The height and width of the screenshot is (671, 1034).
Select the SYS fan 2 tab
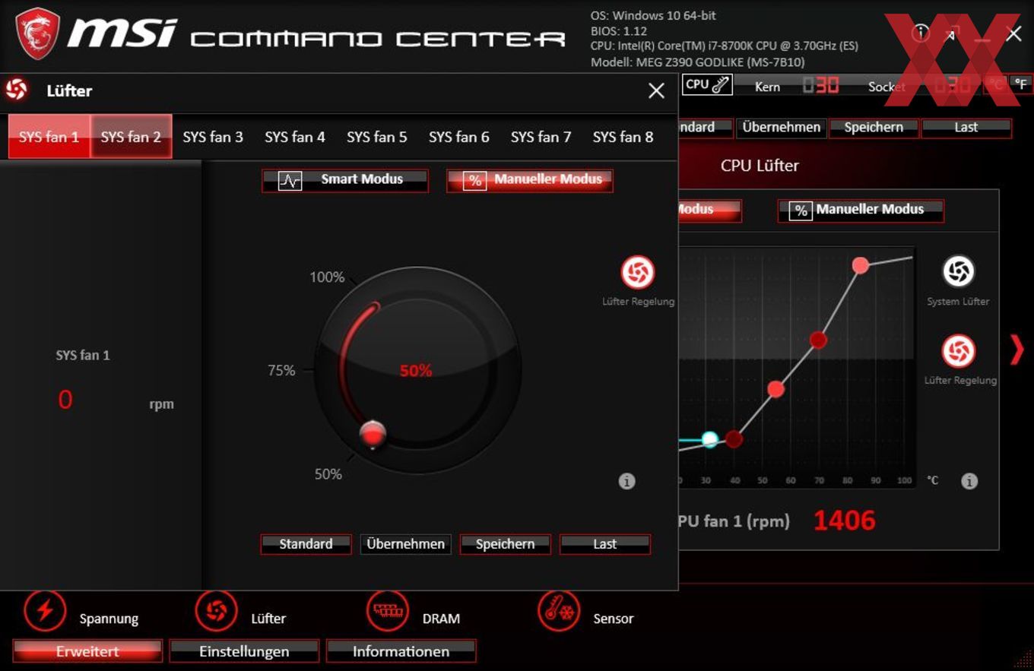click(131, 137)
